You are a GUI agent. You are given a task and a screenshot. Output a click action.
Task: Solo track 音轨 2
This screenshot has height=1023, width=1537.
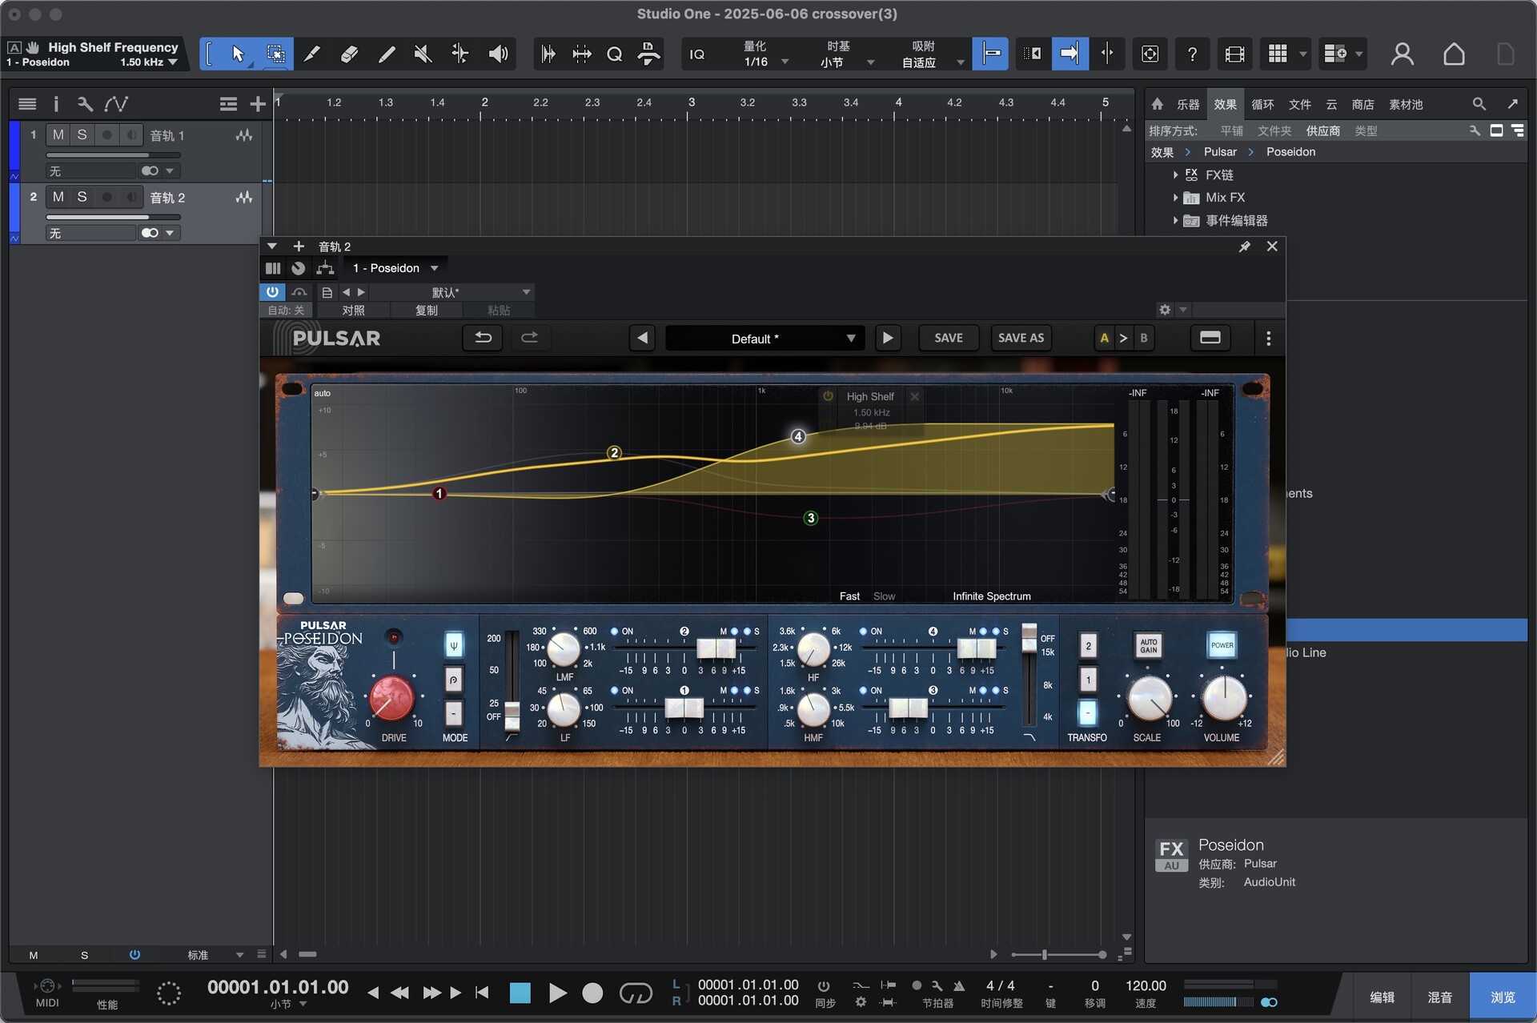(x=82, y=197)
